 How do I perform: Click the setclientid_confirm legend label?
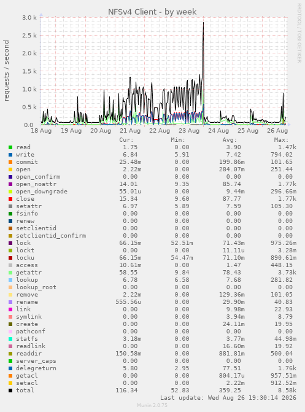coord(51,236)
